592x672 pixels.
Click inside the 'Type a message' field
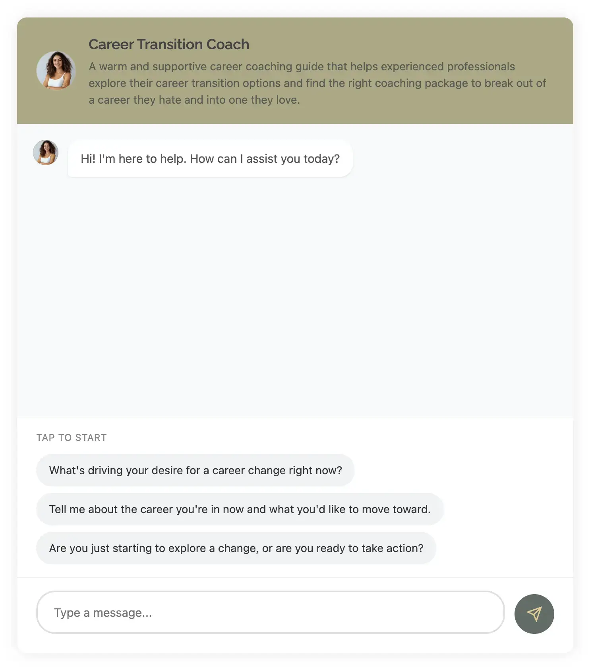click(238, 612)
